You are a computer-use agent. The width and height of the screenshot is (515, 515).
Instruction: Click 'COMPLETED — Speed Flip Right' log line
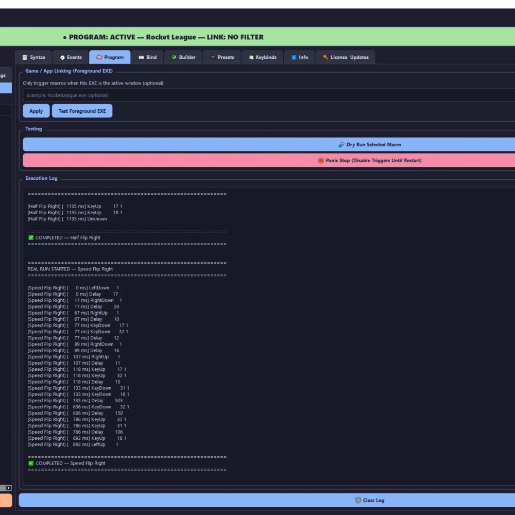click(x=70, y=463)
